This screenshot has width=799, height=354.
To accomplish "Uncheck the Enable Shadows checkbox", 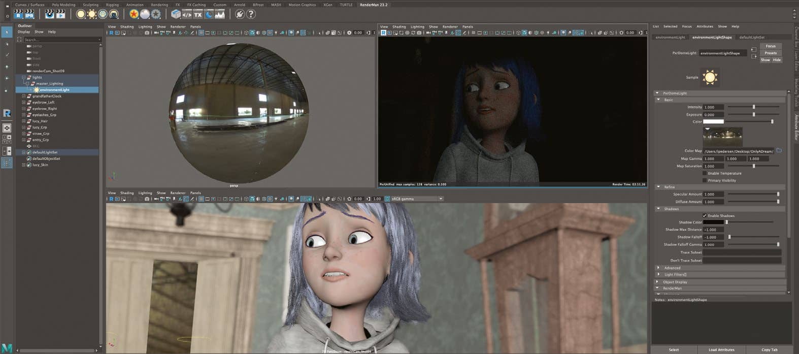I will 705,215.
